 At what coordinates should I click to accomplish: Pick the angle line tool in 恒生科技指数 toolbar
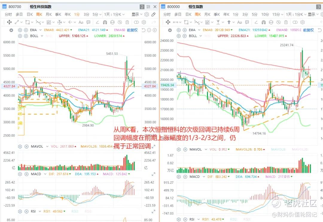click(97, 22)
